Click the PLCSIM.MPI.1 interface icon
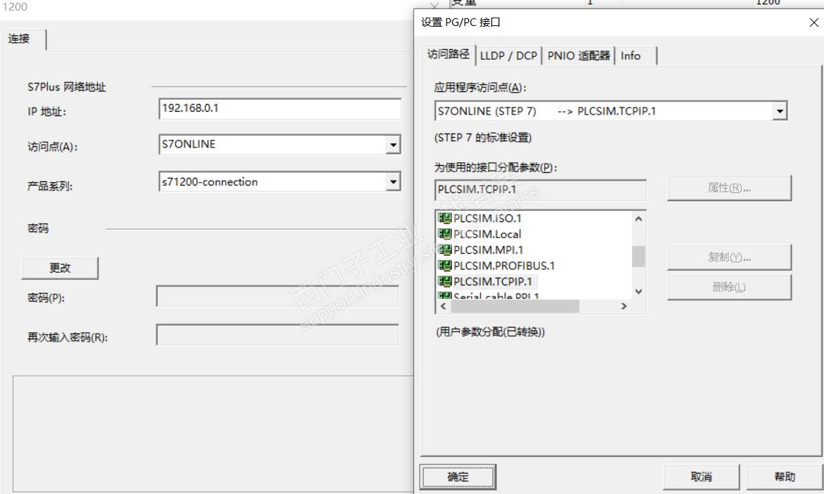 coord(444,250)
